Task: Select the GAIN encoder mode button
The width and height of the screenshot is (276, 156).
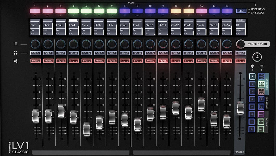Action: click(261, 84)
